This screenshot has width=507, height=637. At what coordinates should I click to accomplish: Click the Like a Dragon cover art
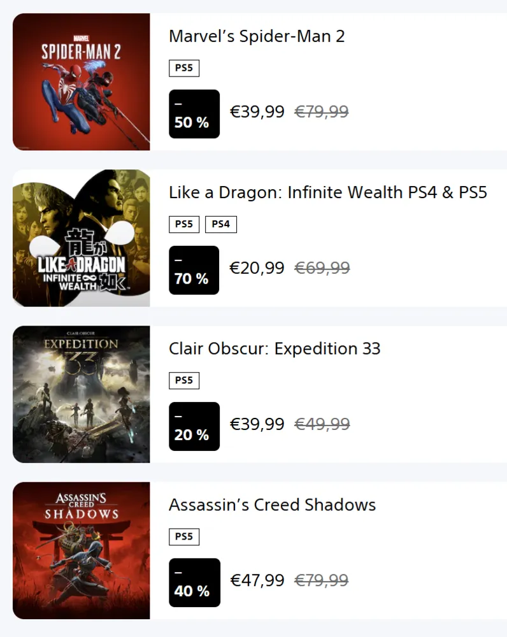[81, 238]
